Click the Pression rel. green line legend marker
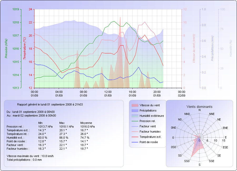 pyautogui.click(x=135, y=121)
